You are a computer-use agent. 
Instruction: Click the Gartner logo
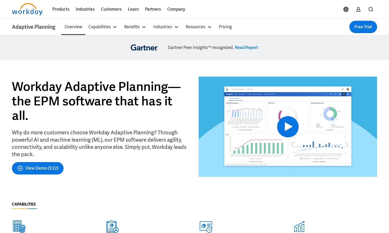tap(144, 48)
